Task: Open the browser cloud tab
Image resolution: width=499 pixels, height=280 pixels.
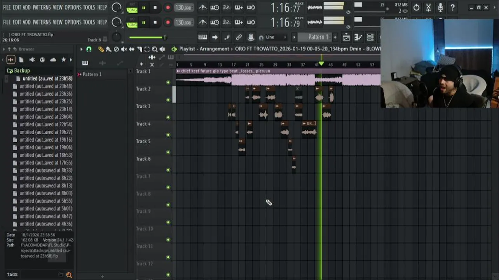Action: click(x=53, y=59)
